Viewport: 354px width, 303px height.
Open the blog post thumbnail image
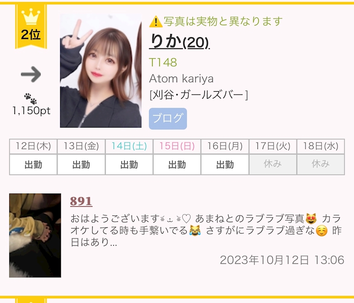[x=35, y=235]
